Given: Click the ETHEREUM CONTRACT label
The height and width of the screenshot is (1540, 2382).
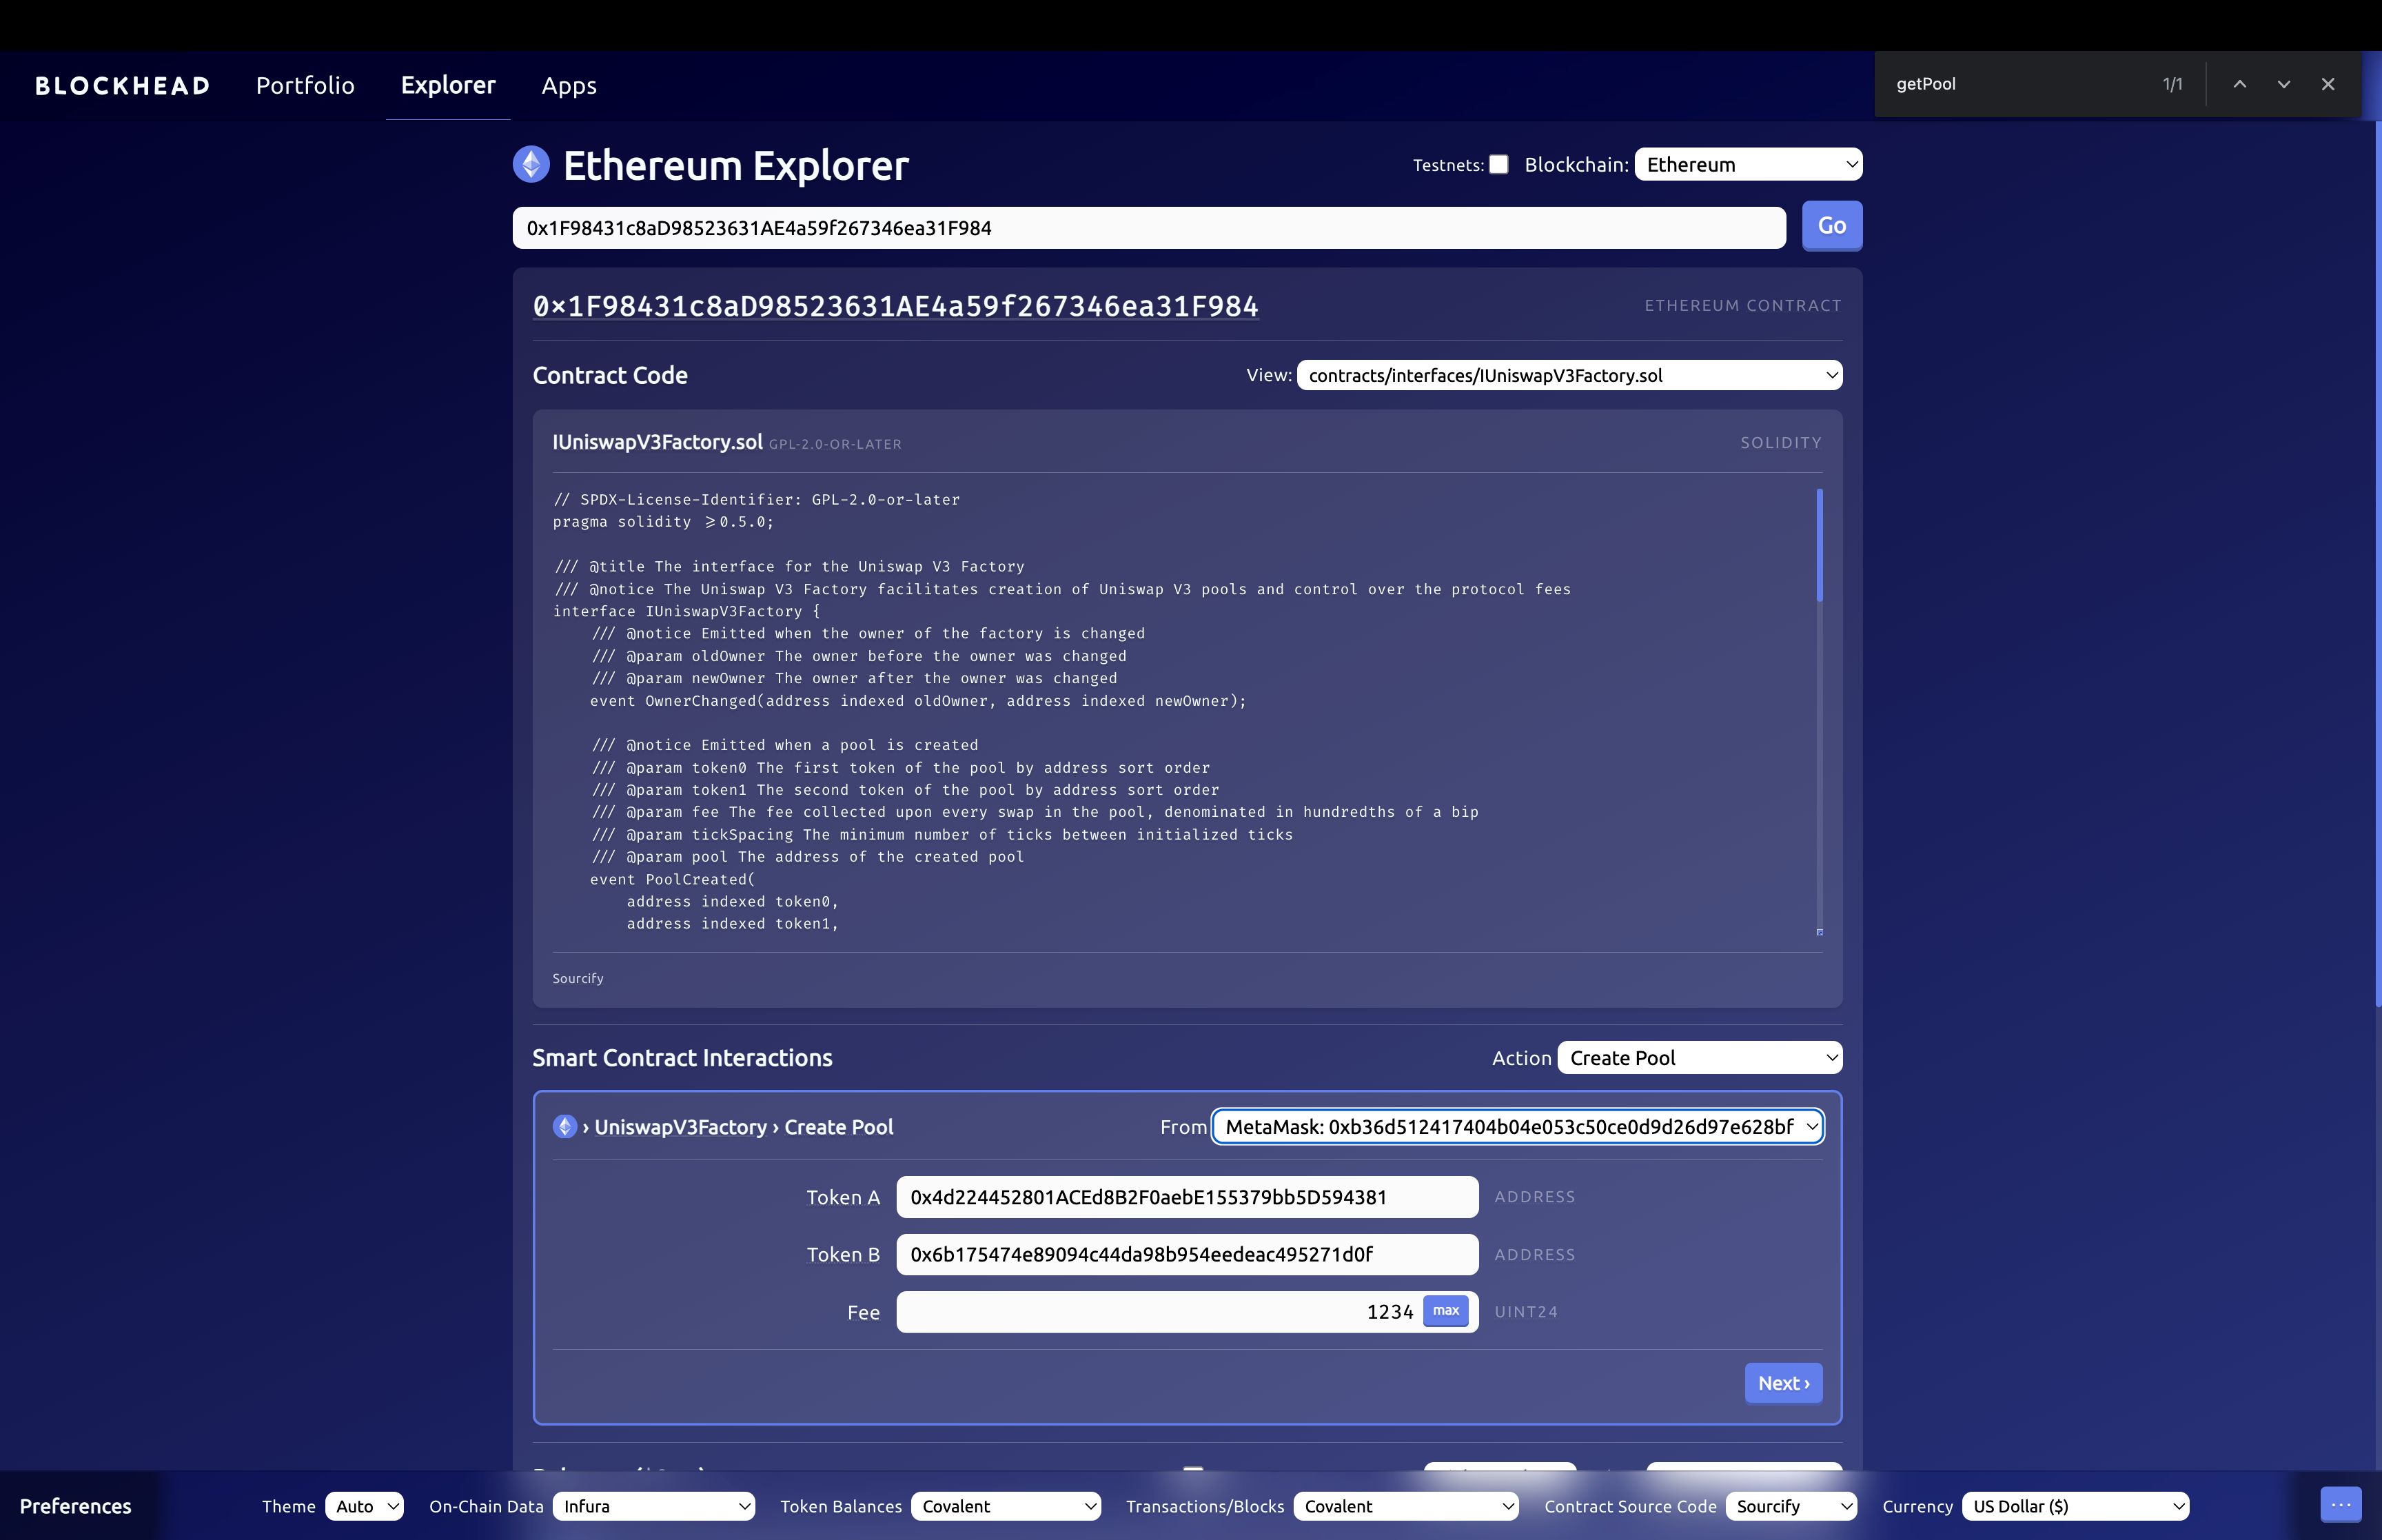Looking at the screenshot, I should tap(1742, 305).
